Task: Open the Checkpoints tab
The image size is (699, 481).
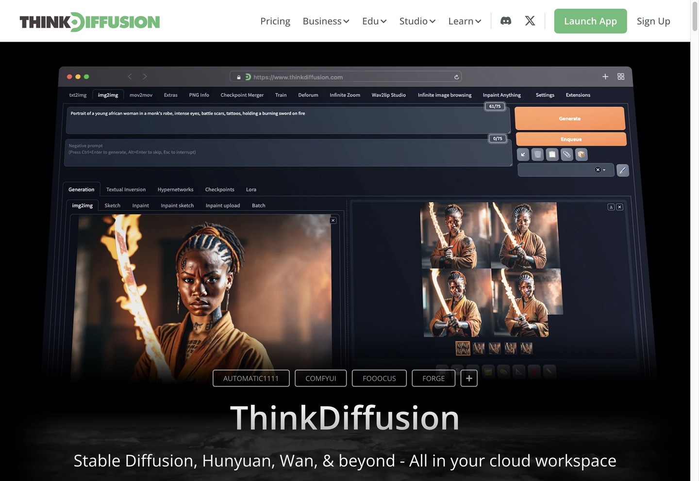Action: tap(219, 190)
